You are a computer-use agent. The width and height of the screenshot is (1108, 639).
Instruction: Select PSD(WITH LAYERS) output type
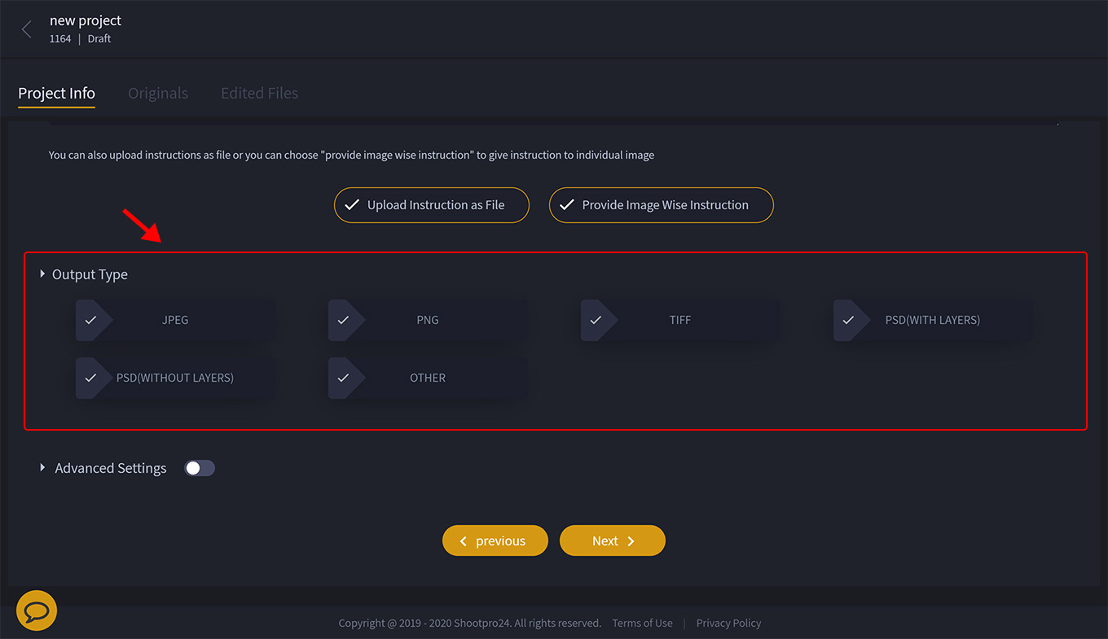click(x=932, y=320)
